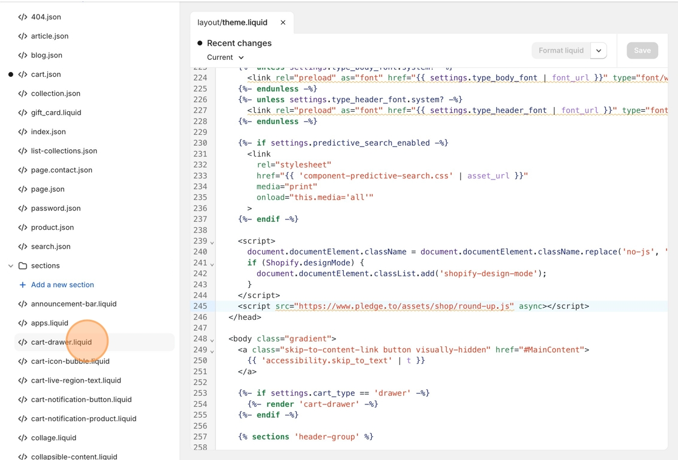Image resolution: width=678 pixels, height=460 pixels.
Task: Open search.json template
Action: (51, 247)
